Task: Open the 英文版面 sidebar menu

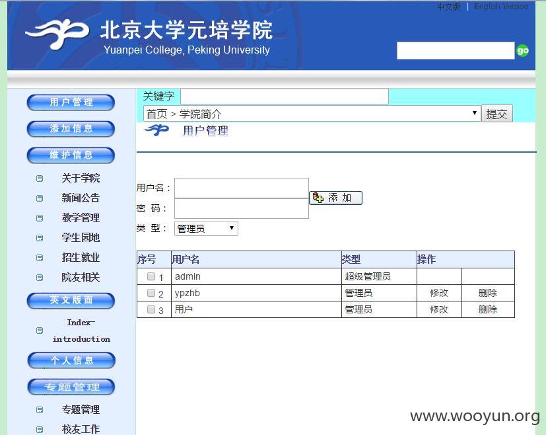Action: [x=71, y=301]
